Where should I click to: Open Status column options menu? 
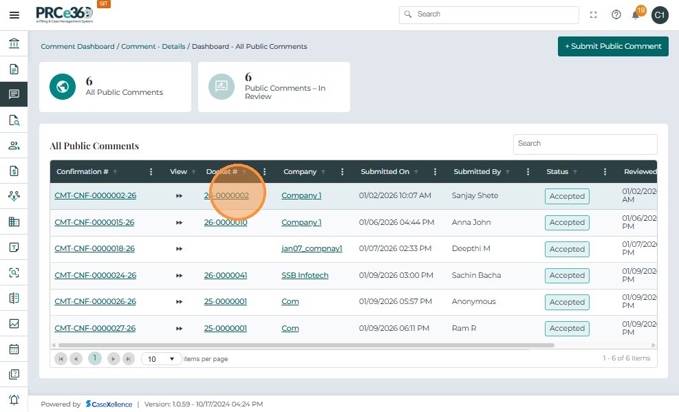pyautogui.click(x=605, y=172)
